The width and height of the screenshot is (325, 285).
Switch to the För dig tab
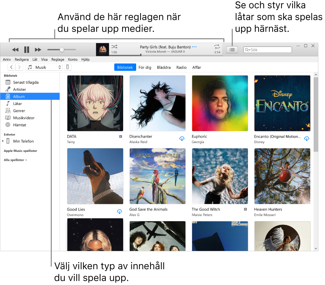point(145,68)
